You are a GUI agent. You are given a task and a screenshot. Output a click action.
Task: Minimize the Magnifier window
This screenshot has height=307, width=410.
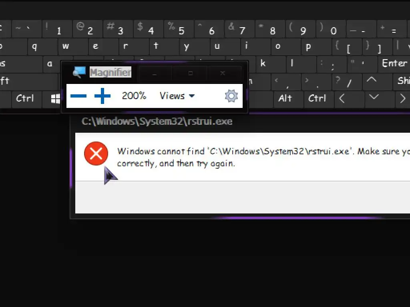155,74
